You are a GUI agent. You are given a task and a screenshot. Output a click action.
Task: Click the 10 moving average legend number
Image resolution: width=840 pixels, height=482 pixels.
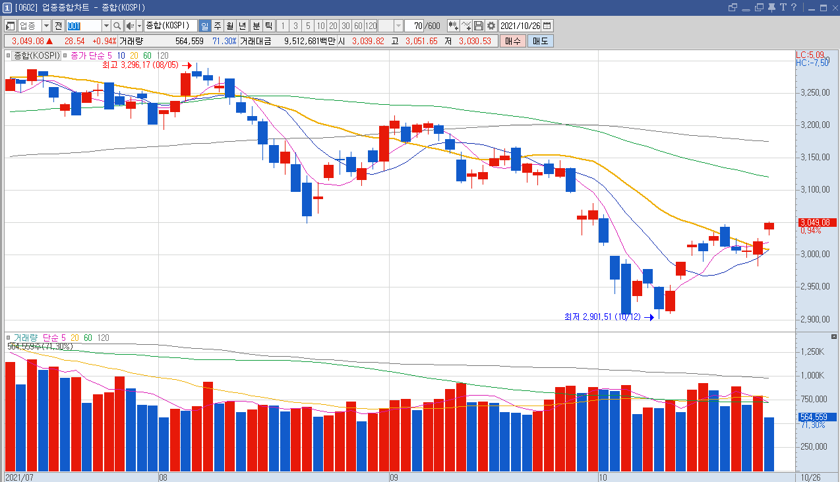click(x=121, y=55)
